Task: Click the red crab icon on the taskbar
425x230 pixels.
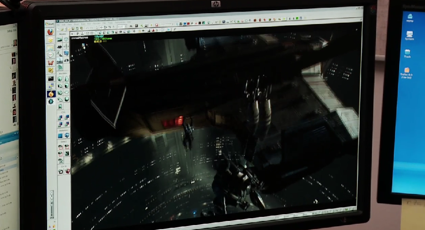Action: (50, 63)
